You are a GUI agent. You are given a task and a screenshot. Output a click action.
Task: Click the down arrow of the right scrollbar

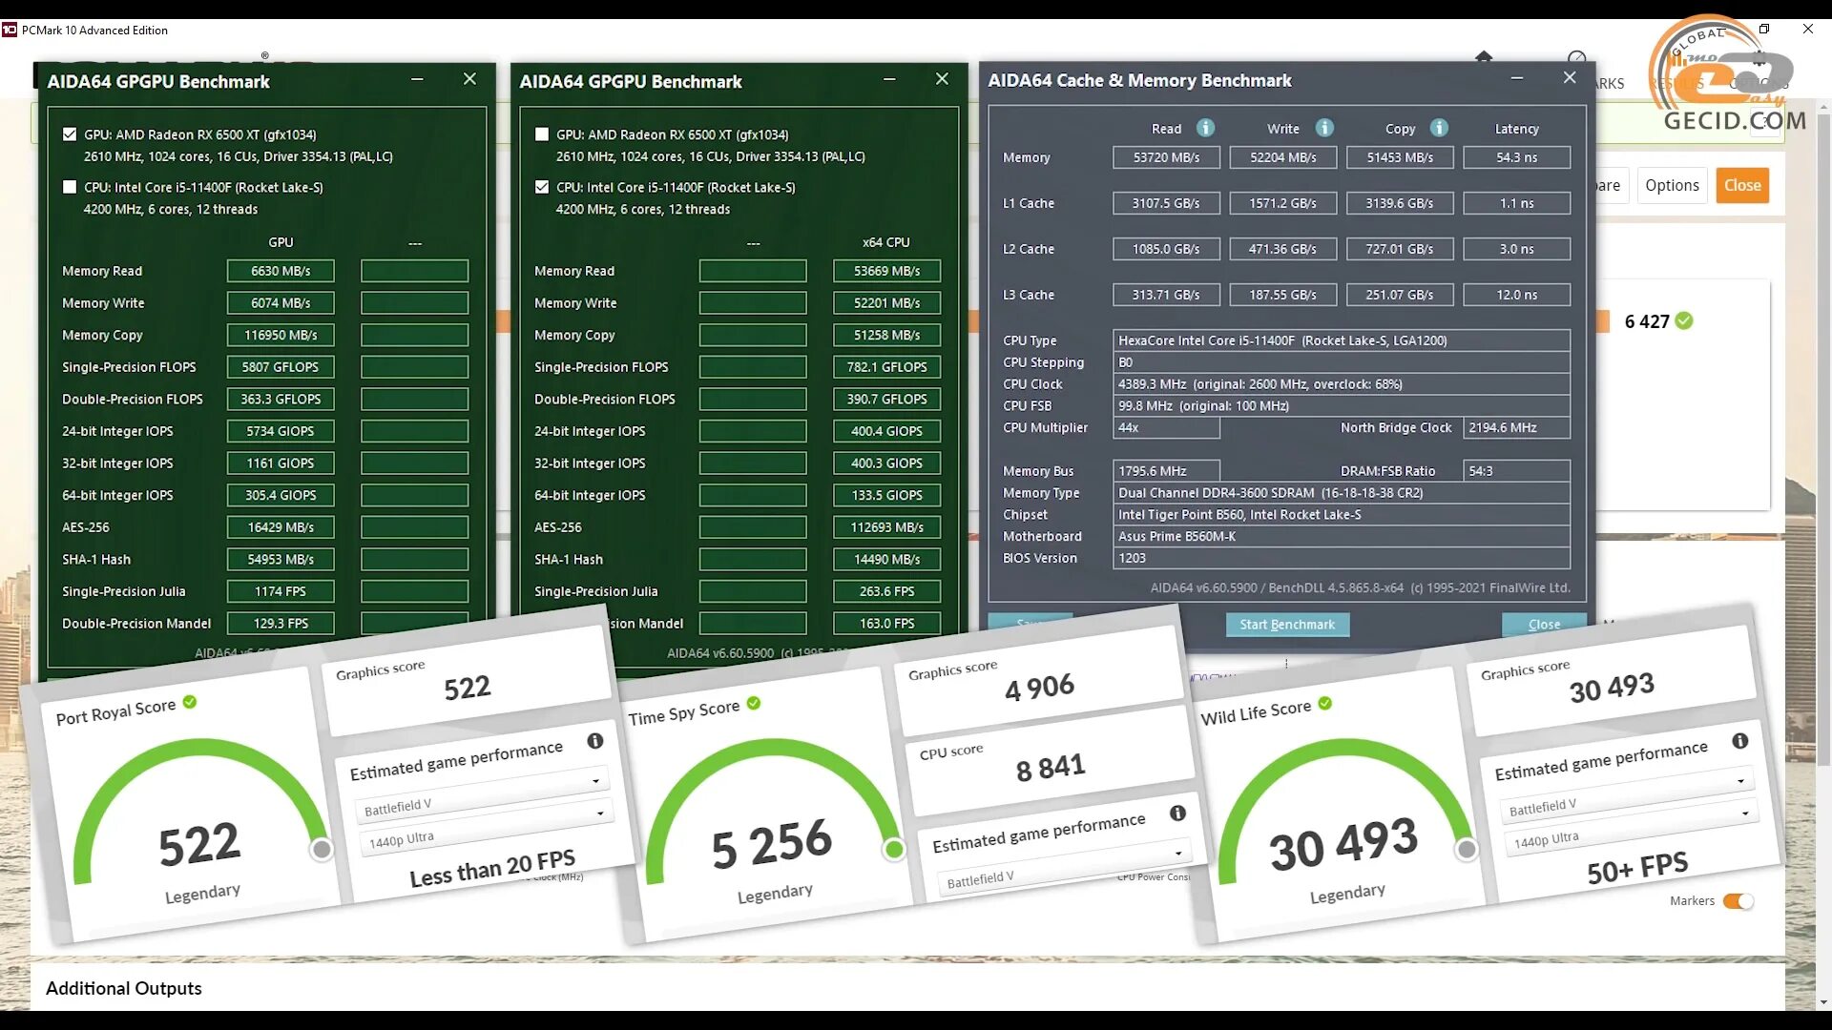1823,1002
